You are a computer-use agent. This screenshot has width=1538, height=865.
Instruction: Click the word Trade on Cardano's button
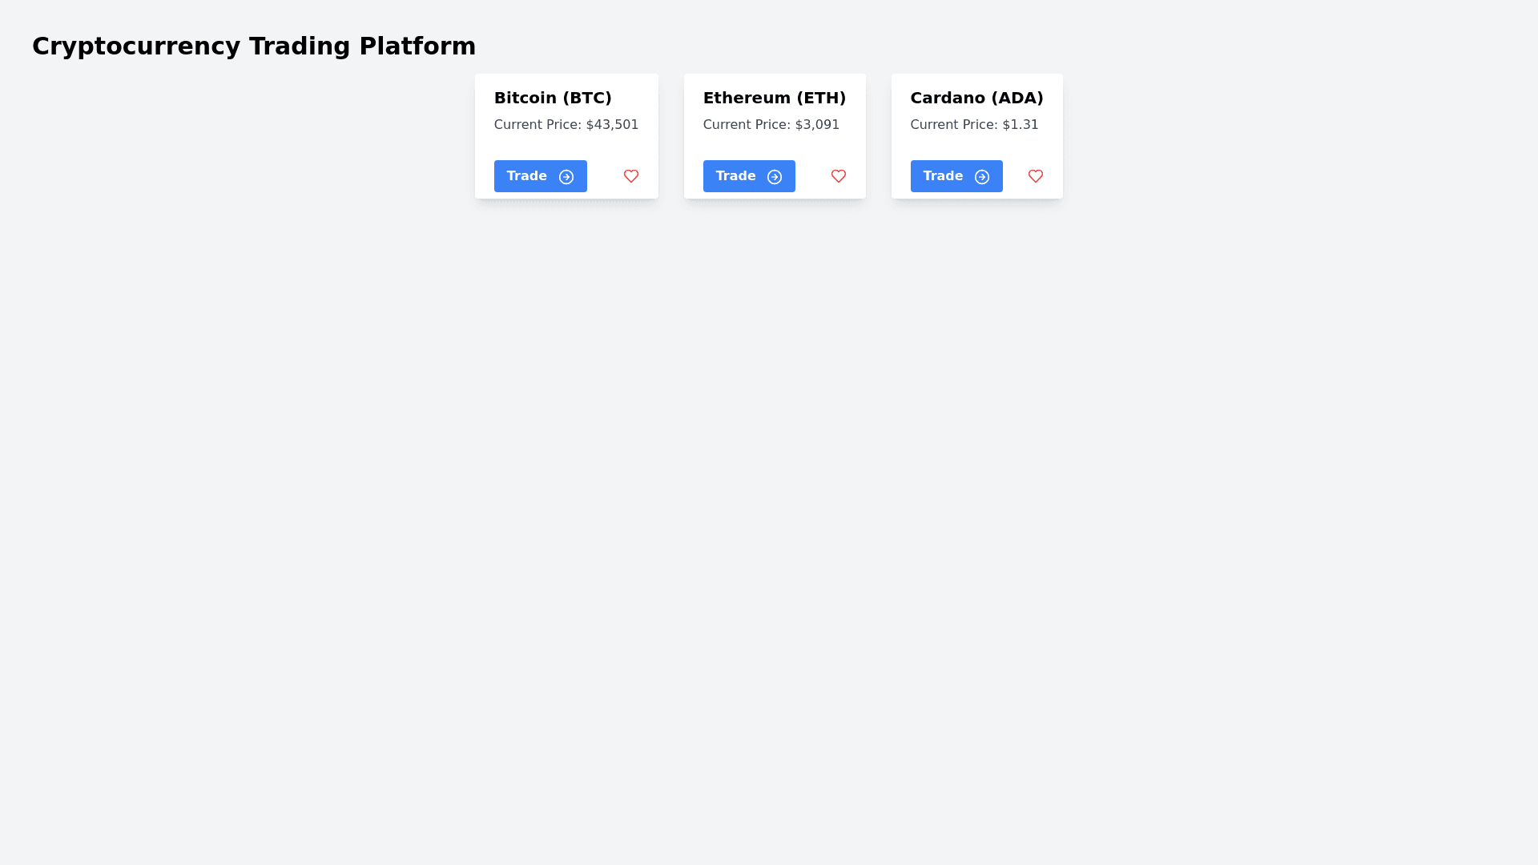click(943, 176)
